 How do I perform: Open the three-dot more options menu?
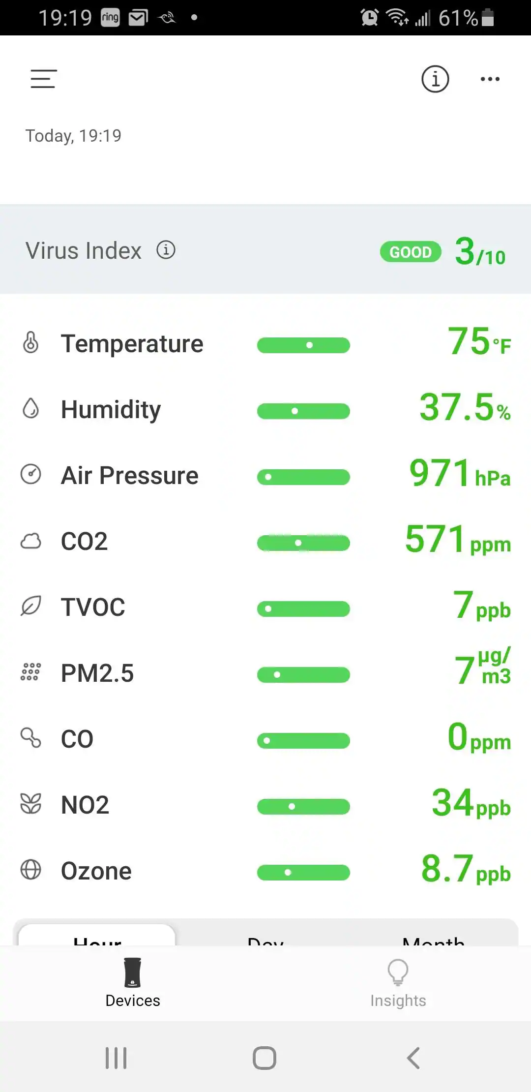(490, 79)
